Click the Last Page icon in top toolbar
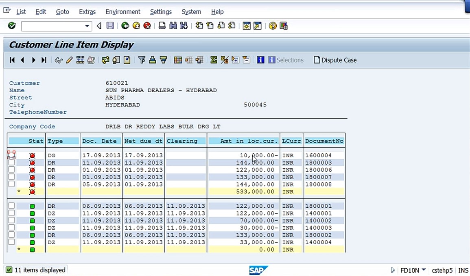Screen dimensions: 470x276 (x=232, y=26)
